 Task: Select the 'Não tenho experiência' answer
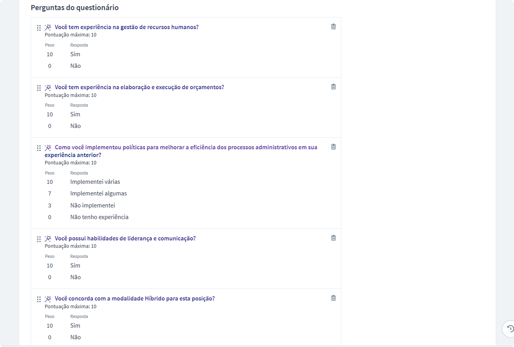click(99, 217)
